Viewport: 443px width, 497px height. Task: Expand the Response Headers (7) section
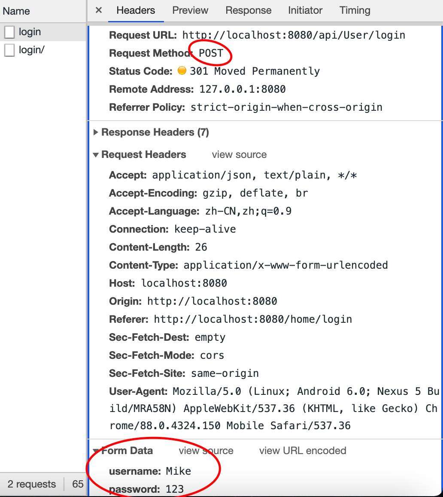coord(96,132)
